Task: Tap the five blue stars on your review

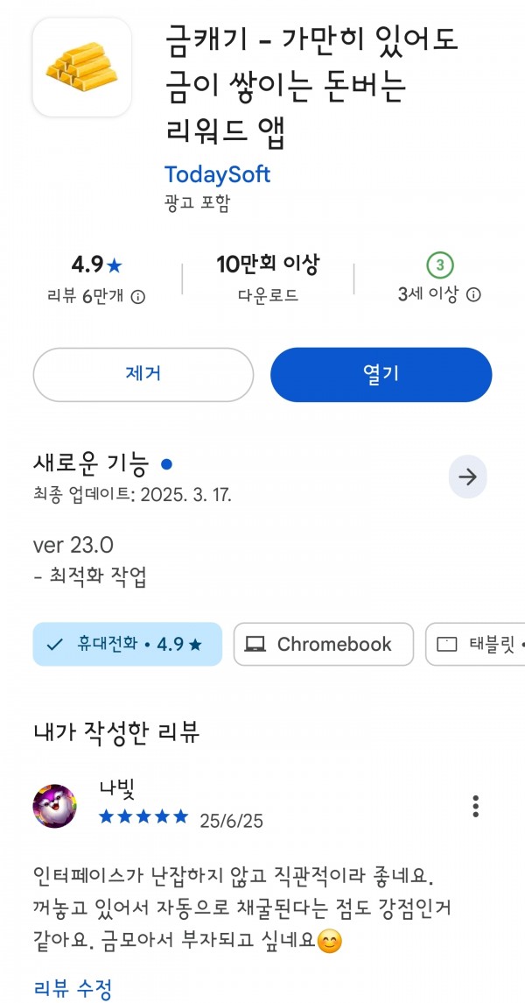Action: tap(143, 816)
